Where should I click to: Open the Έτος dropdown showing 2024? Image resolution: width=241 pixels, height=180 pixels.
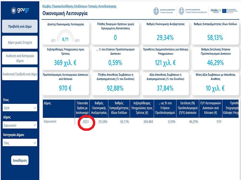point(20,108)
